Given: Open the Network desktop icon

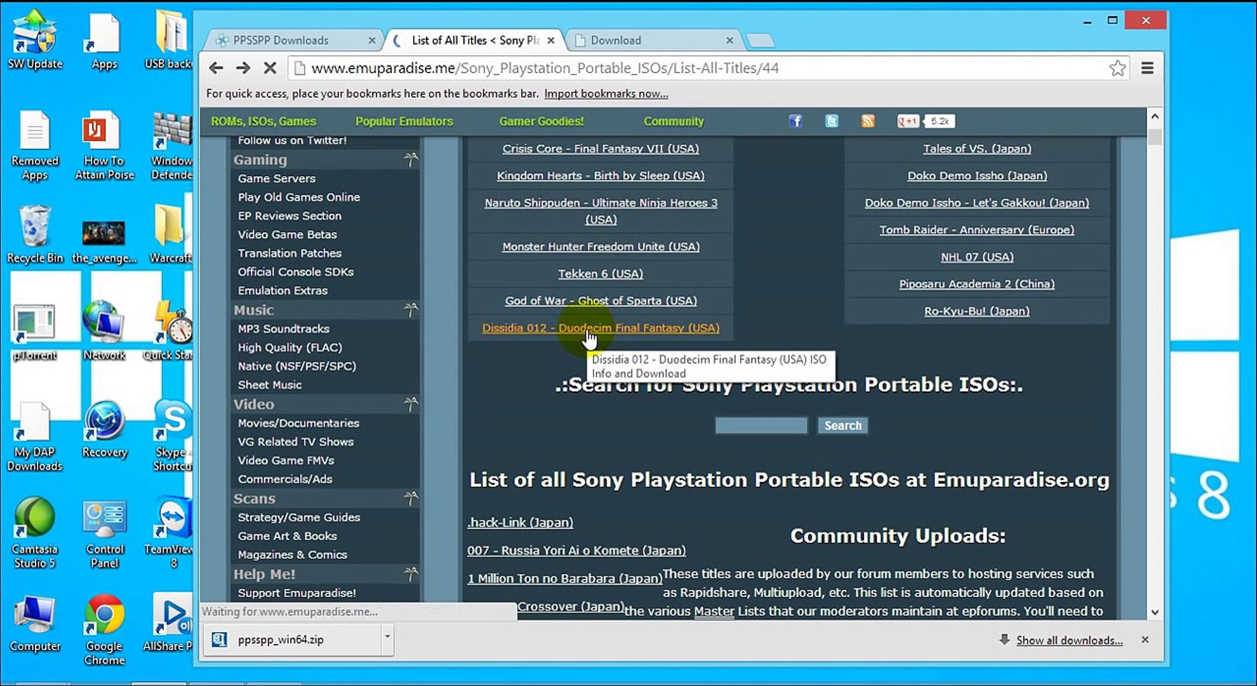Looking at the screenshot, I should tap(105, 330).
